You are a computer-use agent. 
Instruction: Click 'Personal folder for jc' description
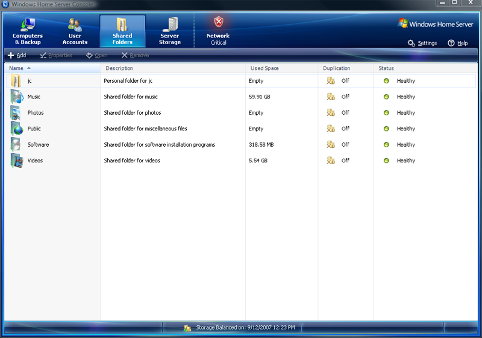(128, 81)
